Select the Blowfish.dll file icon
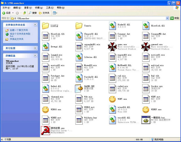The width and height of the screenshot is (181, 142). 146,26
